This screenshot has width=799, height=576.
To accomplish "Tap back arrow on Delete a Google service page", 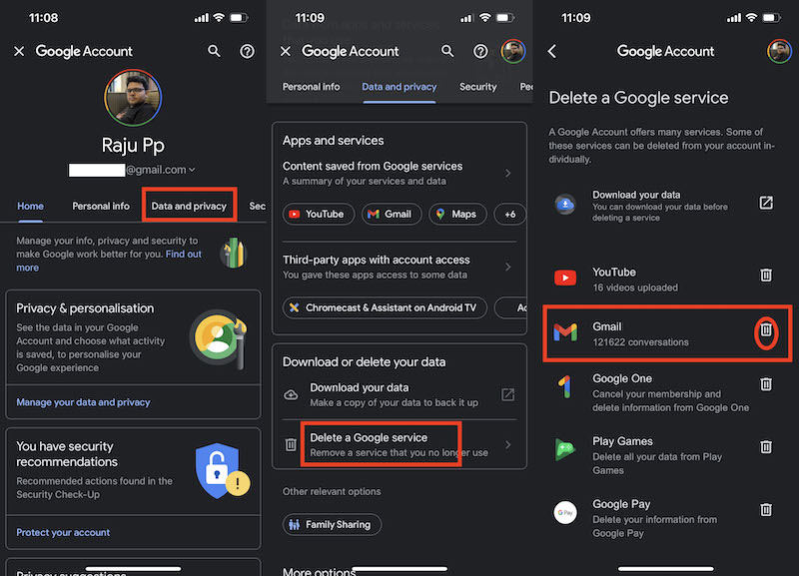I will click(552, 51).
